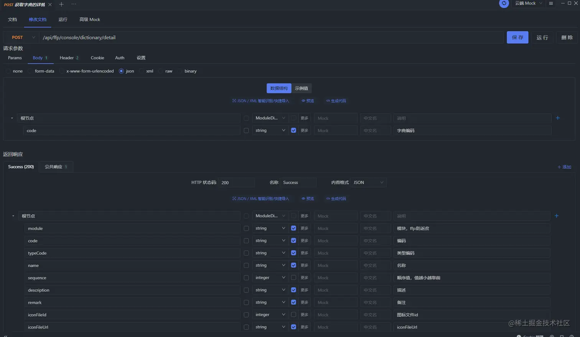
Task: Click the 名称 field containing Success
Action: click(298, 182)
